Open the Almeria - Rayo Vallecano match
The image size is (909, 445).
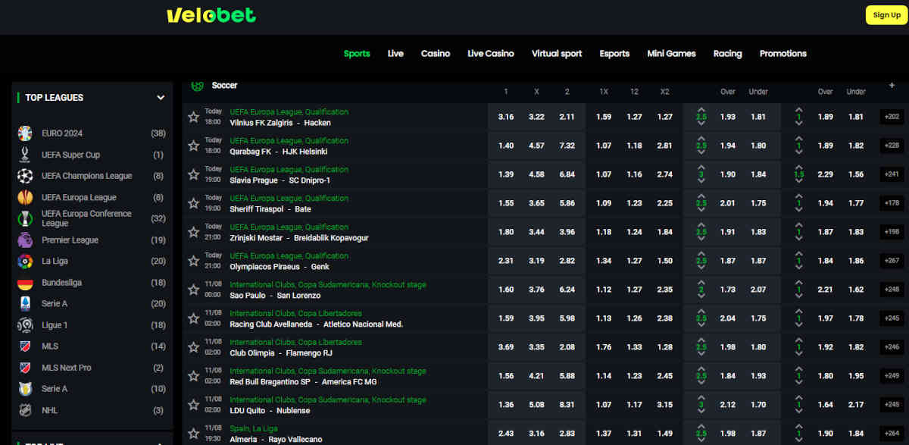click(x=276, y=440)
